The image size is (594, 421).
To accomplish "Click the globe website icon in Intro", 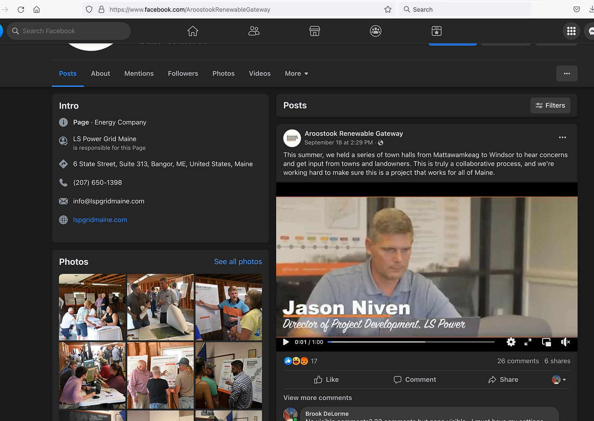I will pos(63,220).
